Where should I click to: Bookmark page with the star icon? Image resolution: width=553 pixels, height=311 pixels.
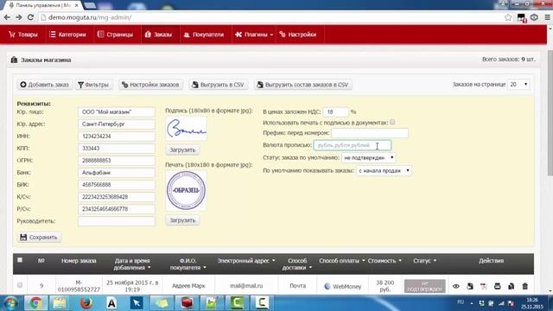pos(508,17)
